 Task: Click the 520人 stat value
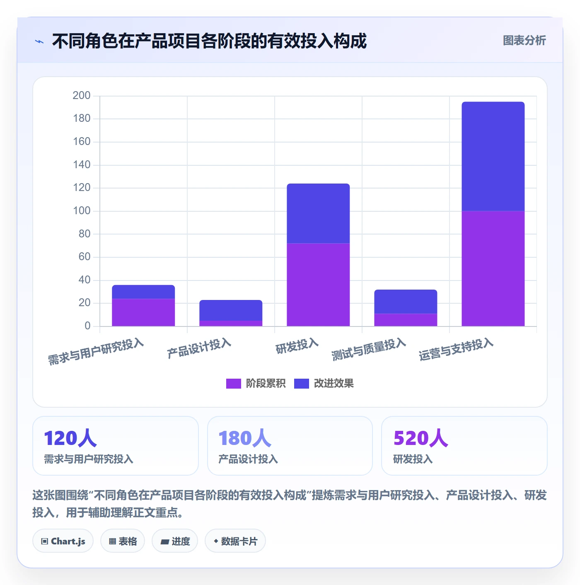click(x=420, y=438)
